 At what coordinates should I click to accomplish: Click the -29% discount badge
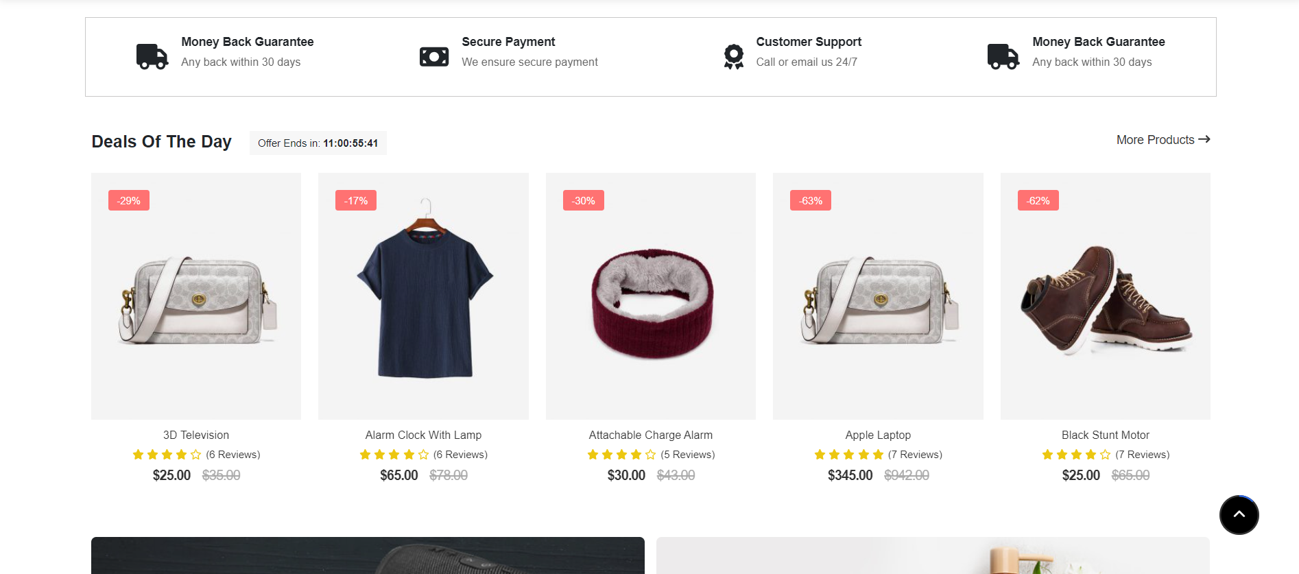pyautogui.click(x=128, y=200)
